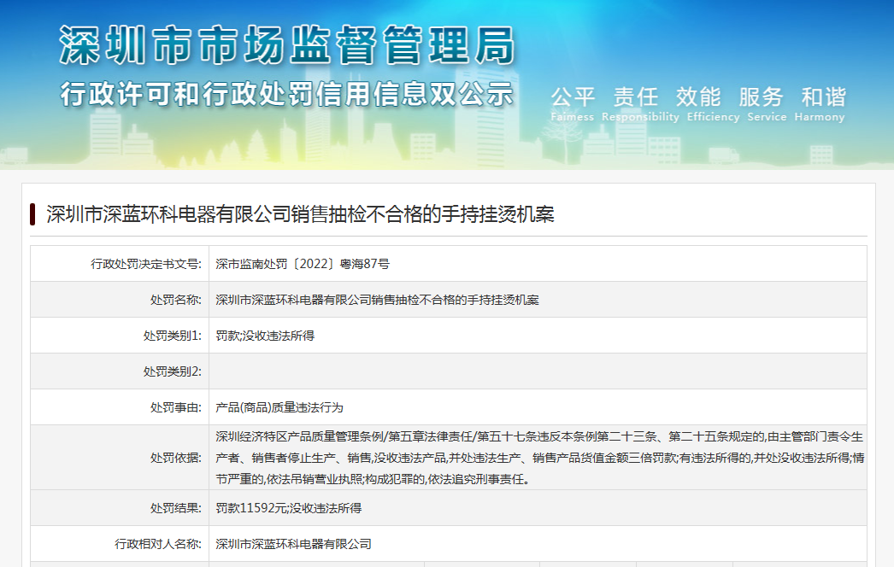Click the label 行政处罚决定书文号

[146, 264]
